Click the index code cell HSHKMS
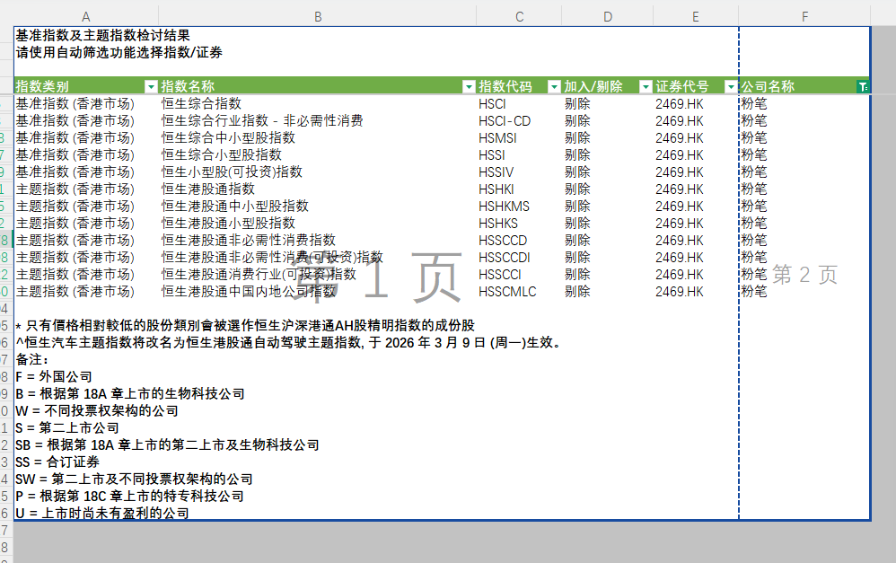The image size is (896, 563). pyautogui.click(x=504, y=207)
